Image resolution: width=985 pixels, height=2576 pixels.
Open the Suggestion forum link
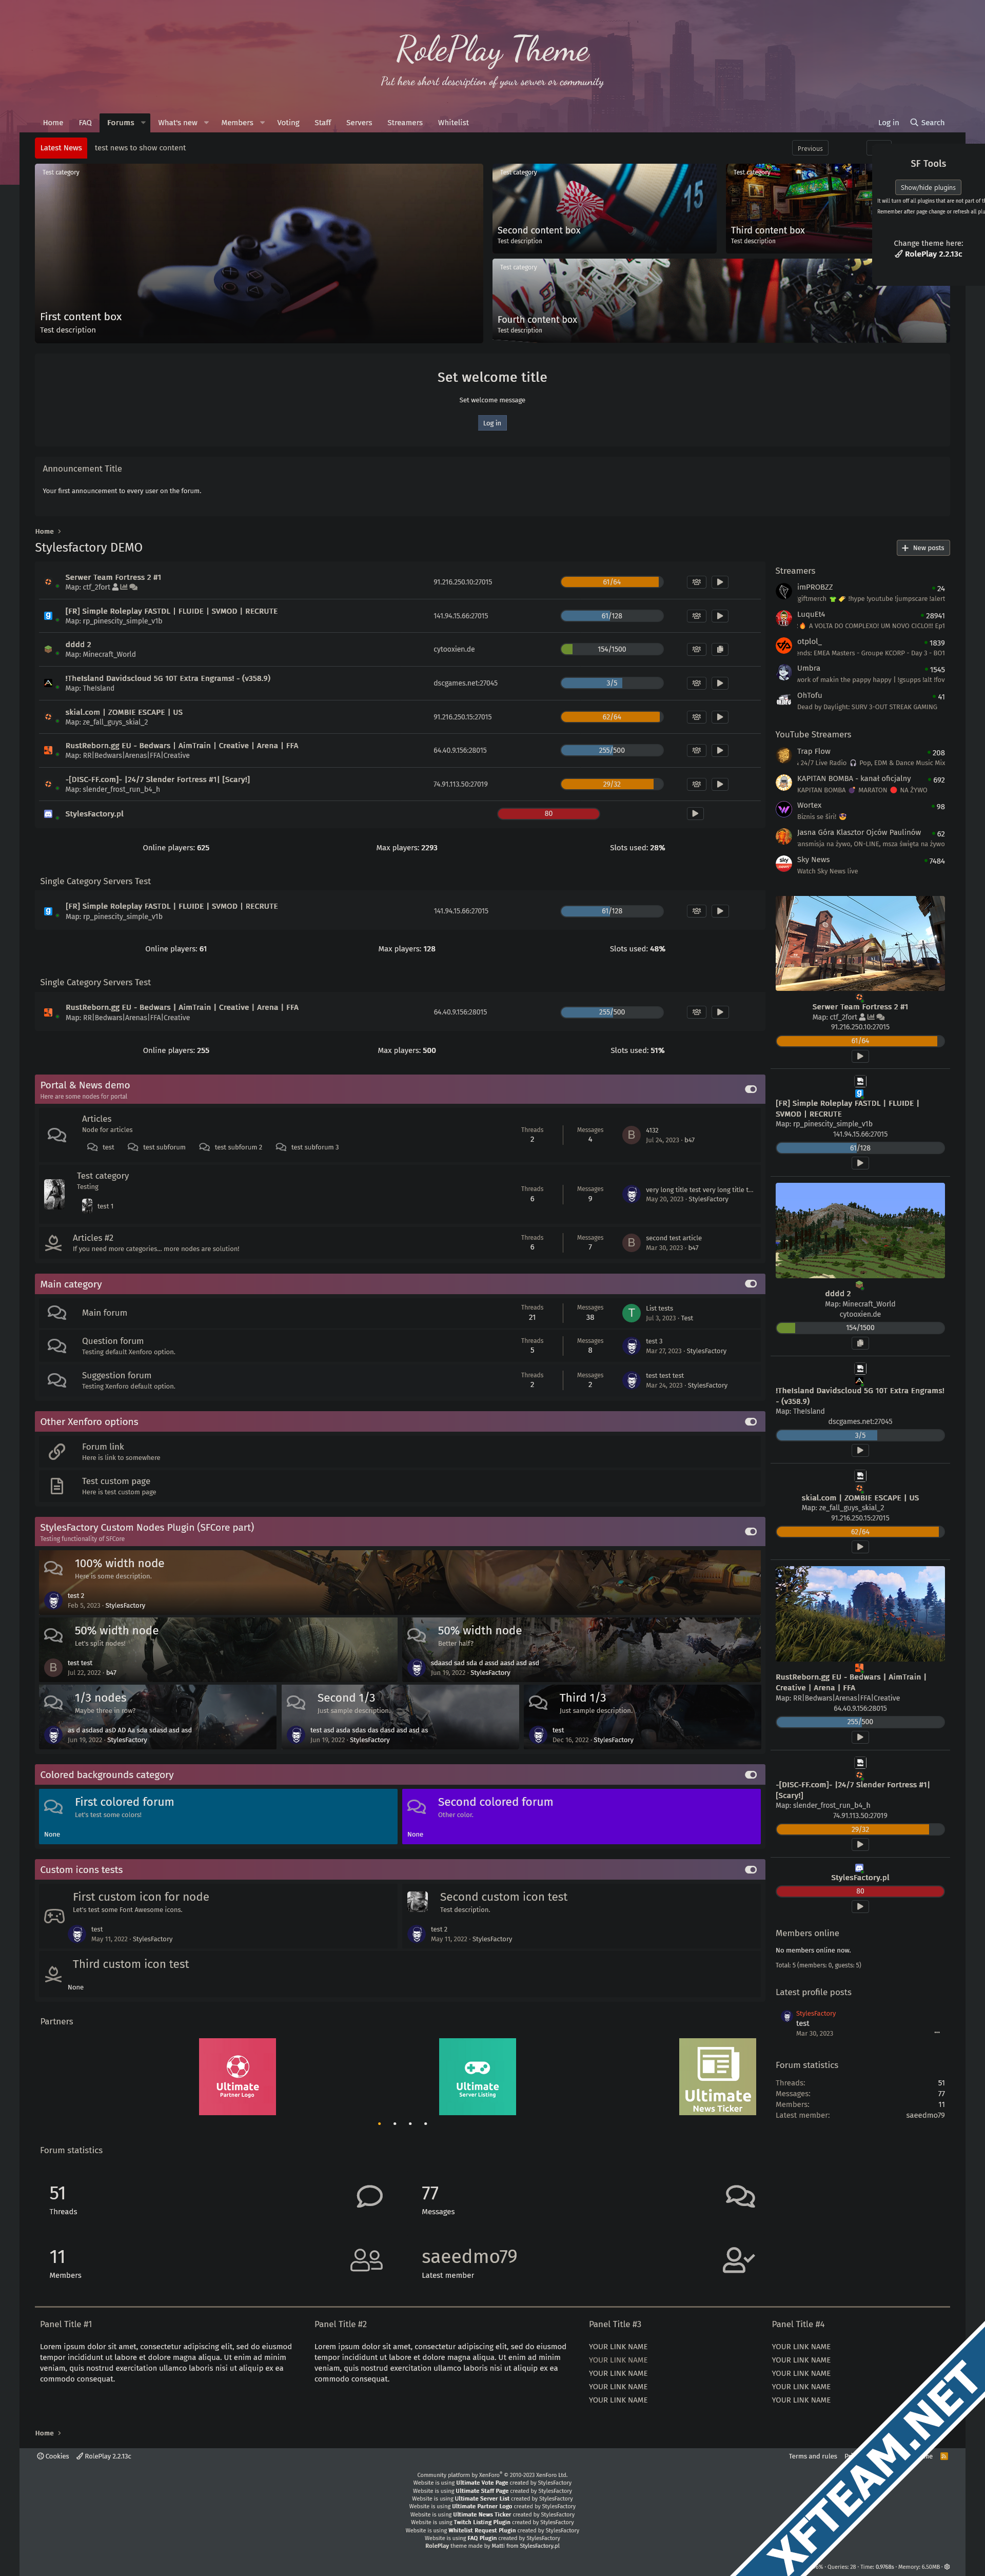(116, 1375)
